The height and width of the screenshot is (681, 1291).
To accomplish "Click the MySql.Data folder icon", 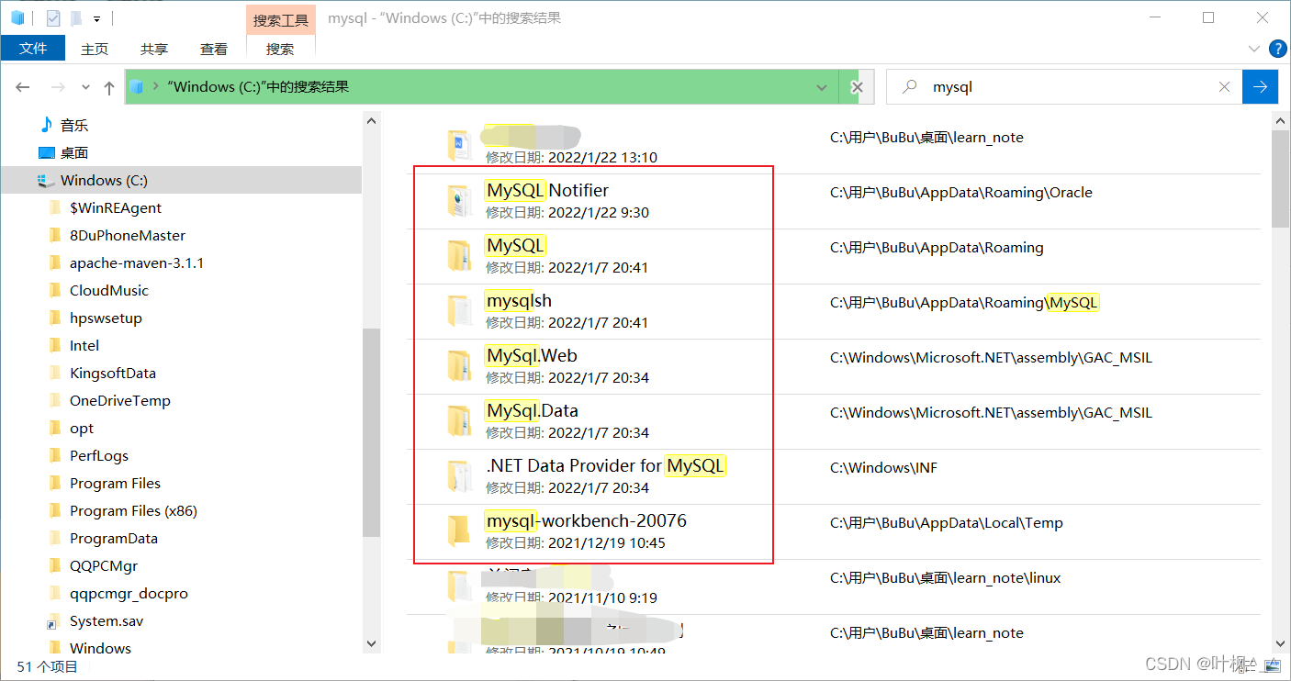I will pos(459,420).
